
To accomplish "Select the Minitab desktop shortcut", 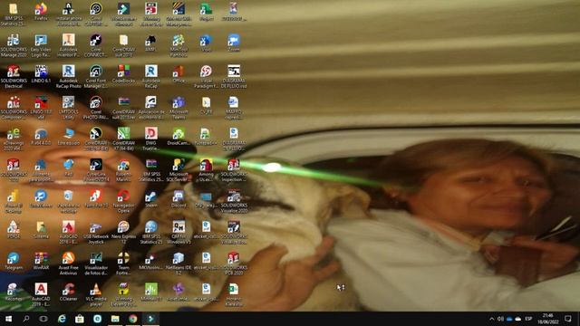I will pos(151,292).
